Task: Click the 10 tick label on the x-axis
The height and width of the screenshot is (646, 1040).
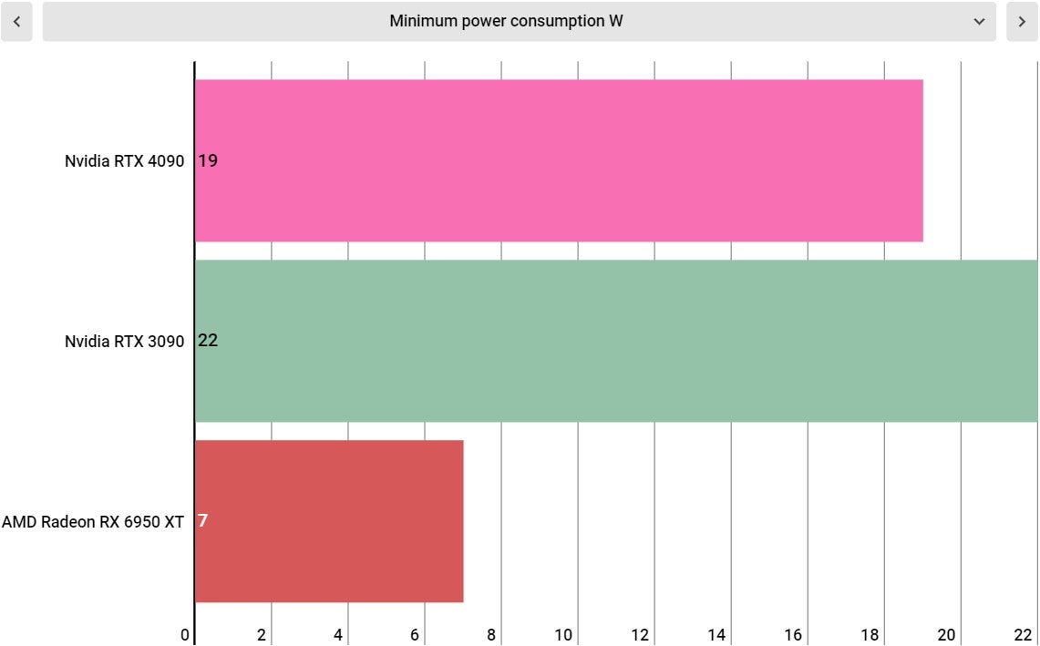Action: tap(563, 635)
